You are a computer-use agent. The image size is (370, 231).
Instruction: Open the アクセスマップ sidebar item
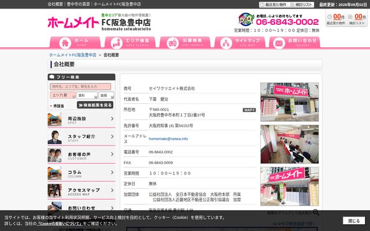[82, 191]
